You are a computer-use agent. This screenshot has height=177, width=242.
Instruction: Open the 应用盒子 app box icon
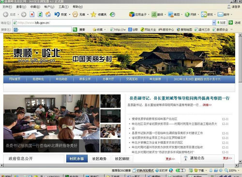click(x=132, y=14)
